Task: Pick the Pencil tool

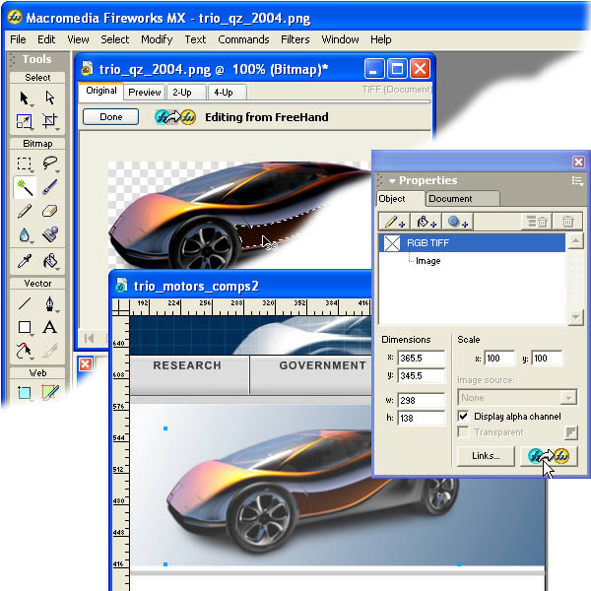Action: (x=25, y=212)
